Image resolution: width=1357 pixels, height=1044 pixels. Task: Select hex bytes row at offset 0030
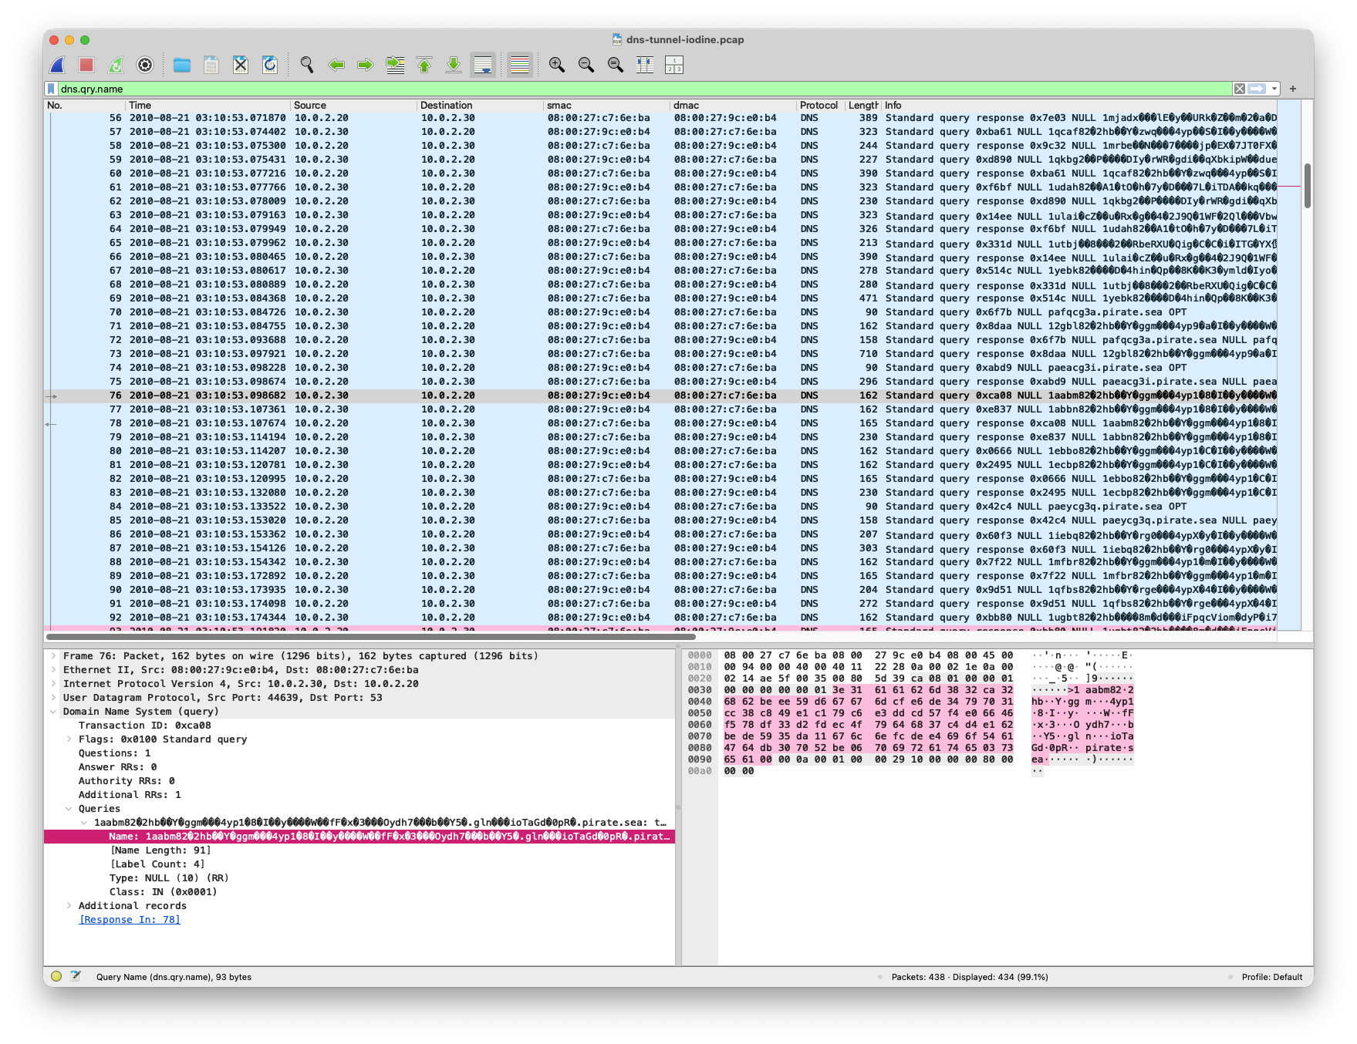coord(868,690)
